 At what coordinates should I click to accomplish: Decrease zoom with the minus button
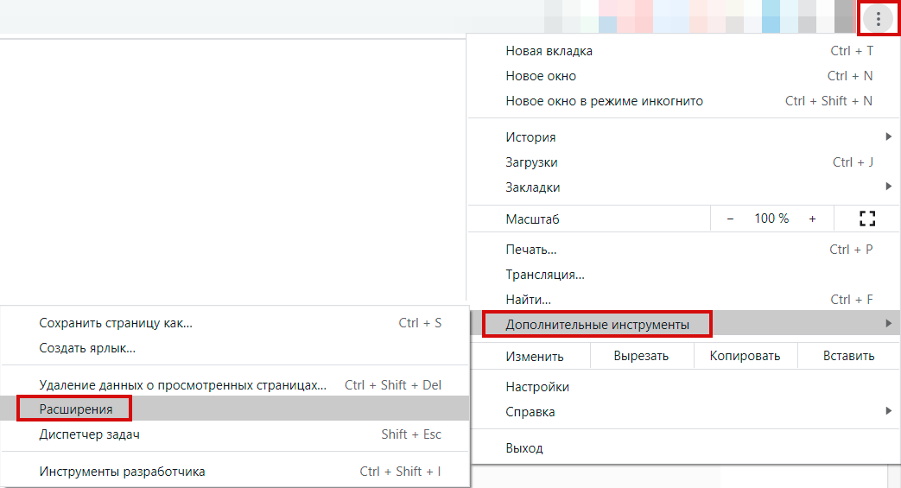730,219
